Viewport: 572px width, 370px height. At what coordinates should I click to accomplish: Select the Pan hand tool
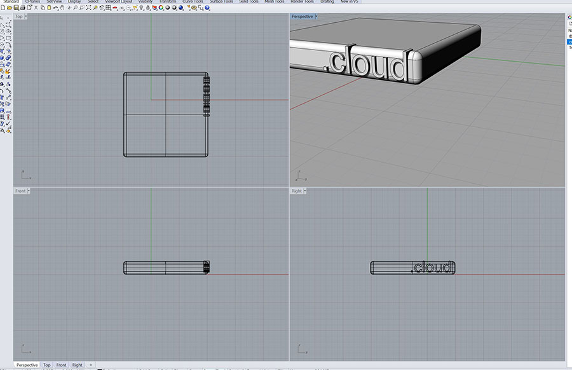pos(62,7)
